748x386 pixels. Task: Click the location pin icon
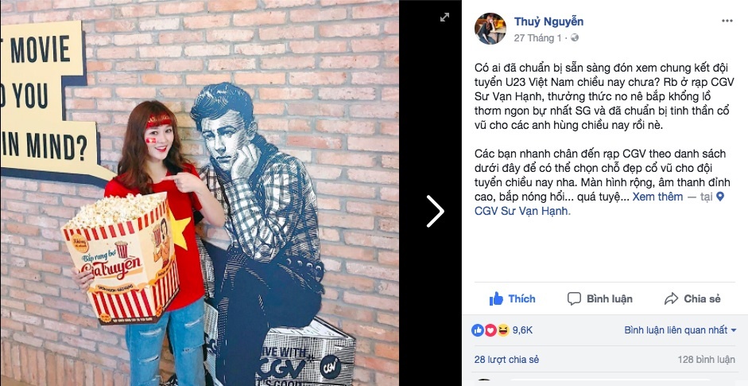(x=720, y=197)
